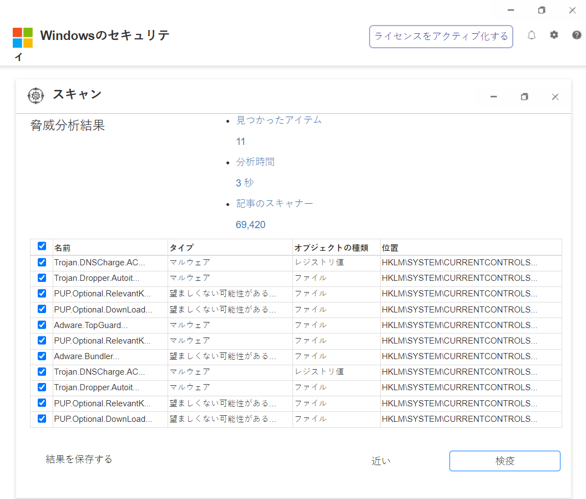Restore the スキャン panel window size
This screenshot has width=586, height=499.
coord(524,97)
